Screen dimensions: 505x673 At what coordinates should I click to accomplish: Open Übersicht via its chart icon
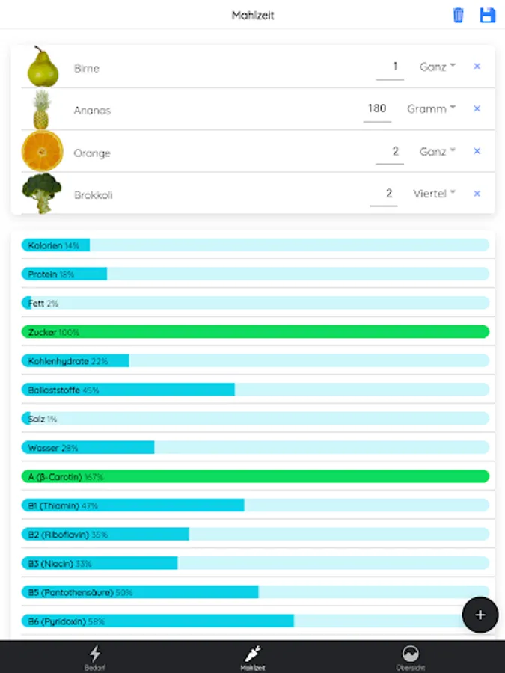pos(409,654)
